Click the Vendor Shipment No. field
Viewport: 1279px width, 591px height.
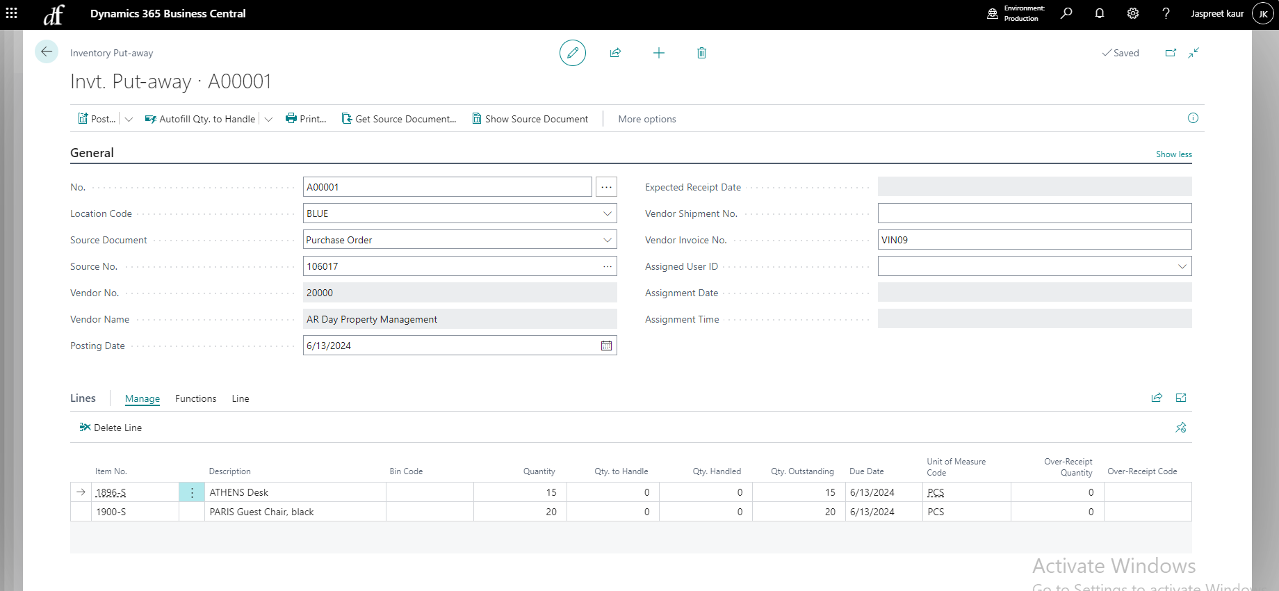(x=1034, y=213)
